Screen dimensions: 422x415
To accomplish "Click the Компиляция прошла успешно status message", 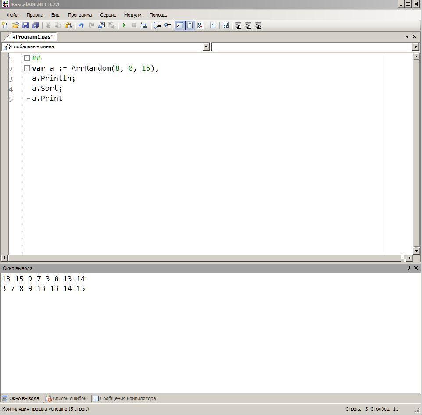I will point(46,409).
